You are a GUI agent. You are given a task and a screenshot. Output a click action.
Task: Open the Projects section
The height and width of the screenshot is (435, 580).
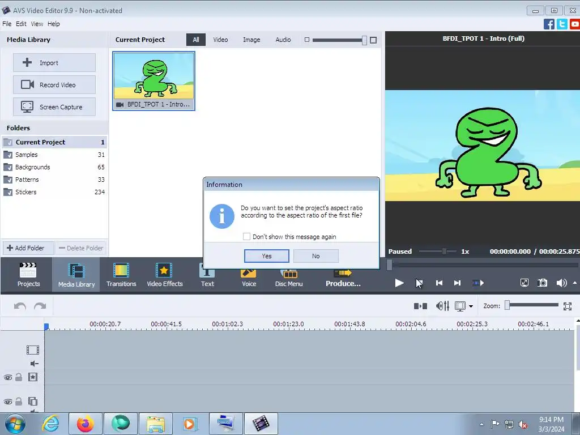(x=28, y=275)
